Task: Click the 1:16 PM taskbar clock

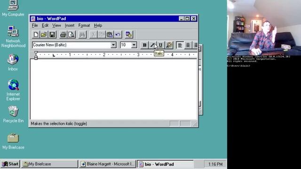Action: (x=215, y=164)
